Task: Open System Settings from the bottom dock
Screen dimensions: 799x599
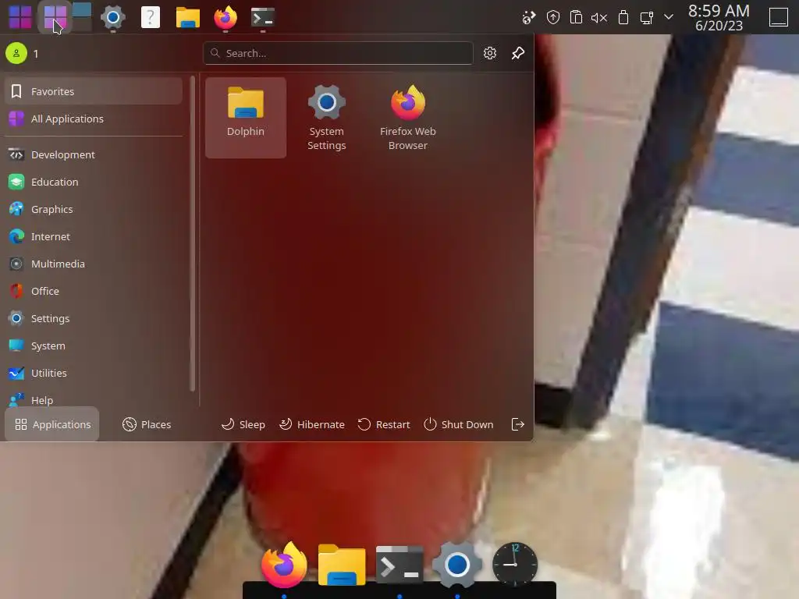Action: coord(457,565)
